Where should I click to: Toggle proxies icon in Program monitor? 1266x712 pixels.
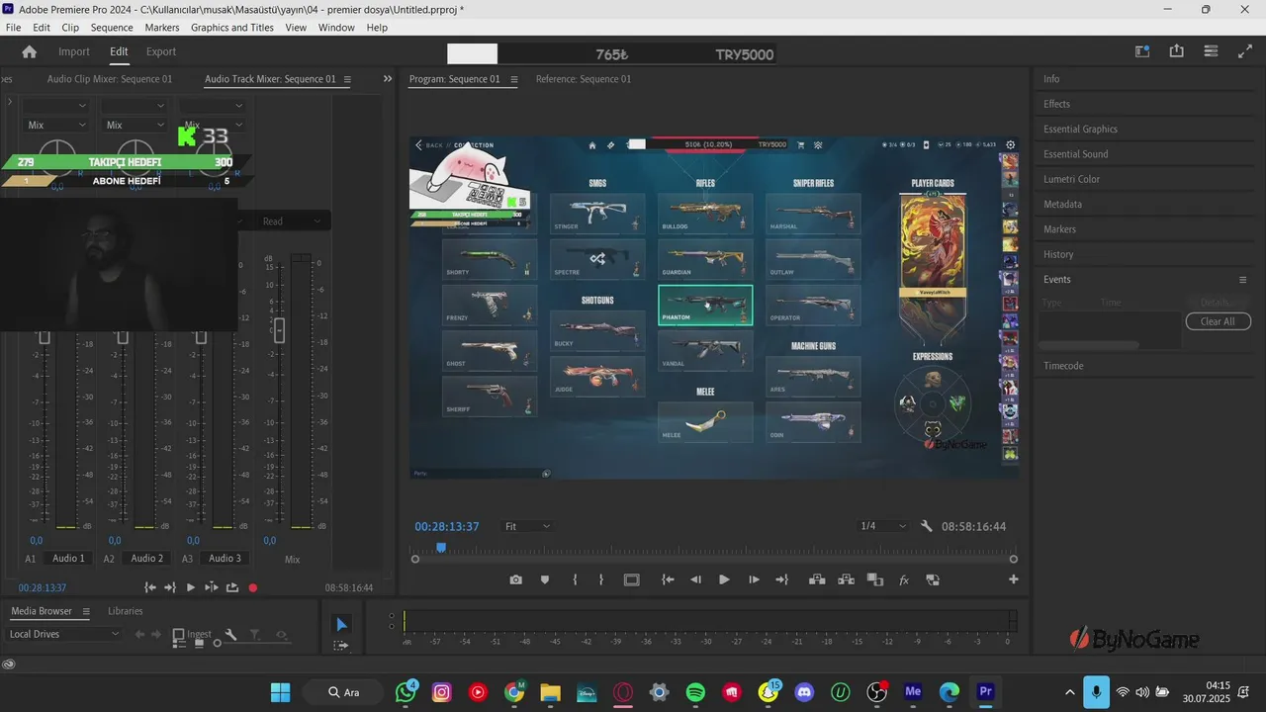933,580
